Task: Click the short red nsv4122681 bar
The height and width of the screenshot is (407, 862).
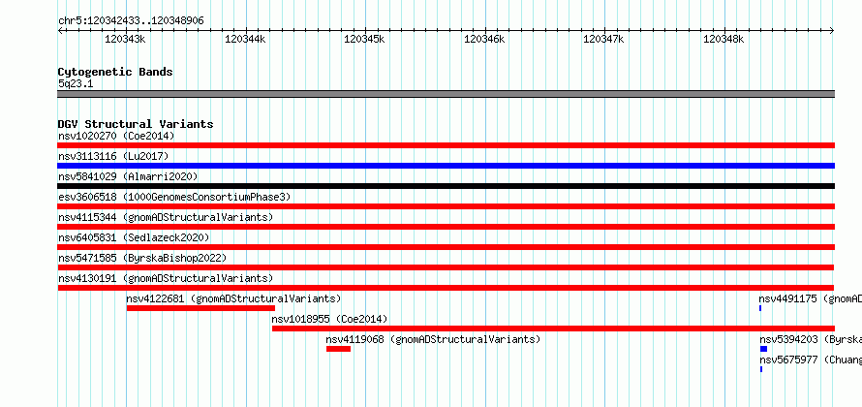Action: tap(200, 308)
